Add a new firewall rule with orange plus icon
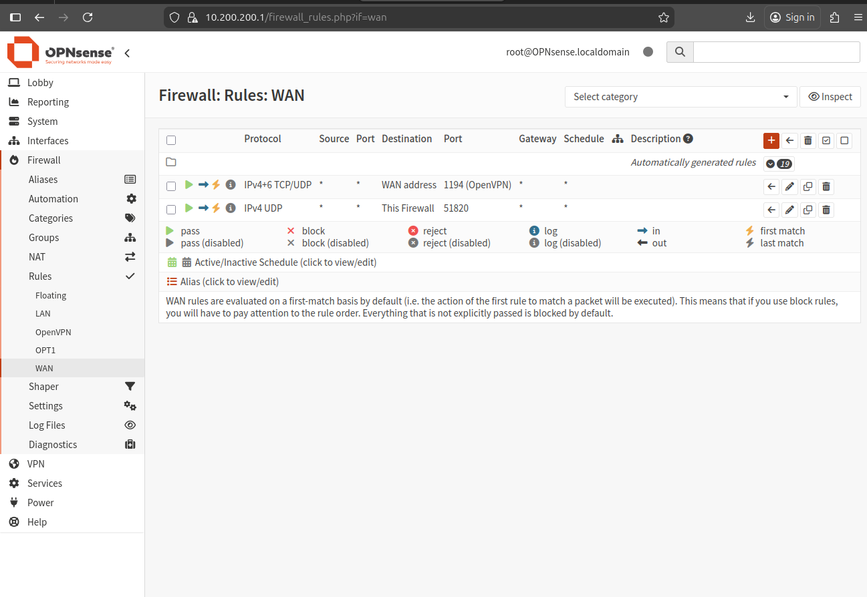Screen dimensions: 867x597 point(771,140)
